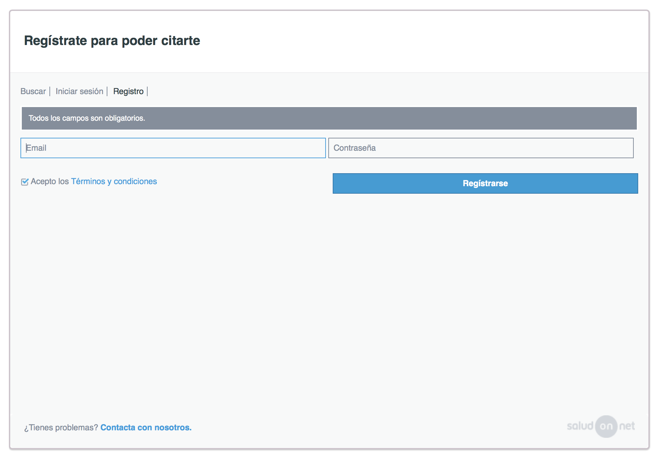Click the Regístrarse button
This screenshot has height=461, width=660.
(485, 183)
